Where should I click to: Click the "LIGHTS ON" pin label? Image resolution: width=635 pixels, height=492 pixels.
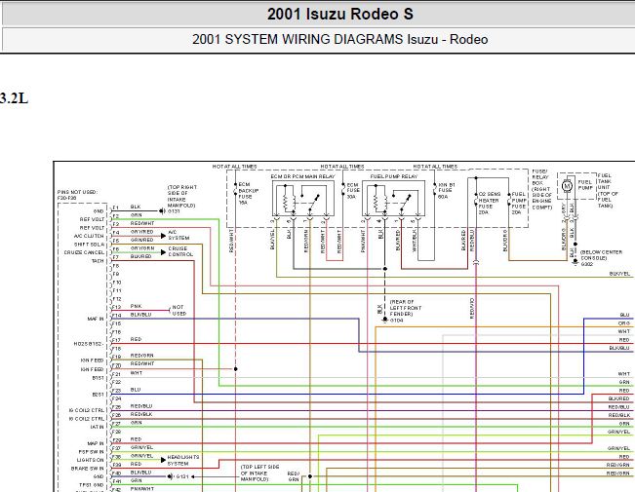[91, 460]
